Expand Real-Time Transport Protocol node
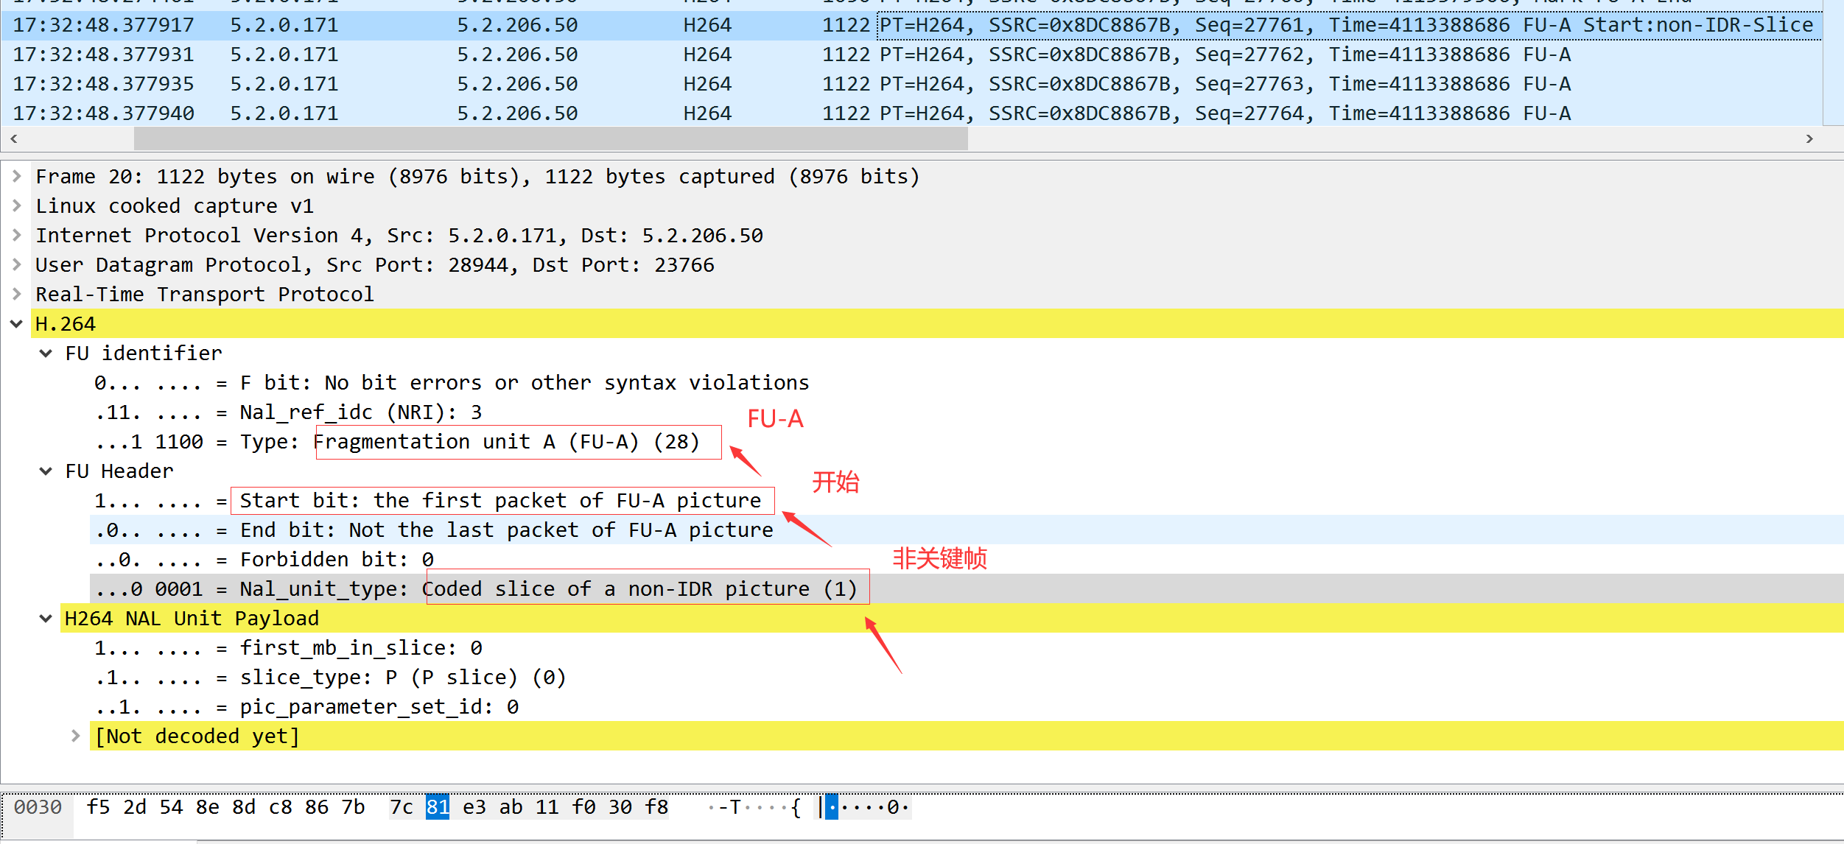 point(16,294)
